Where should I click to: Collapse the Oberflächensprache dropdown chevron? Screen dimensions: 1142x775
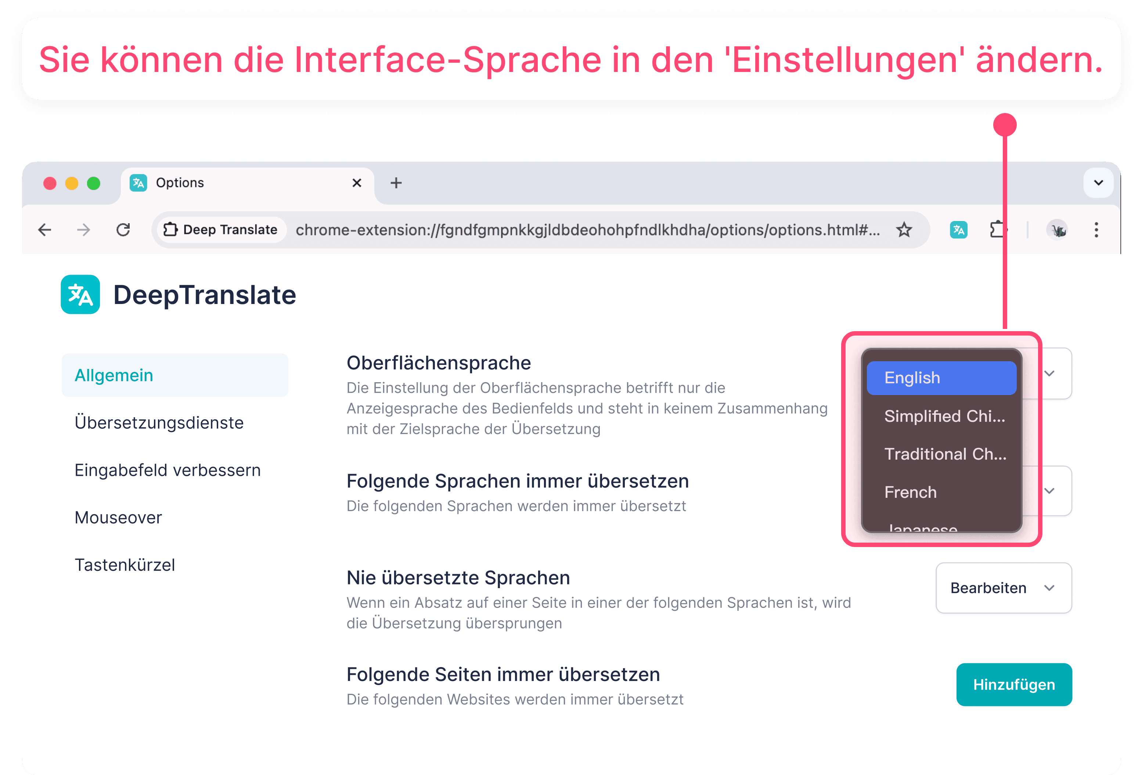[x=1049, y=374]
